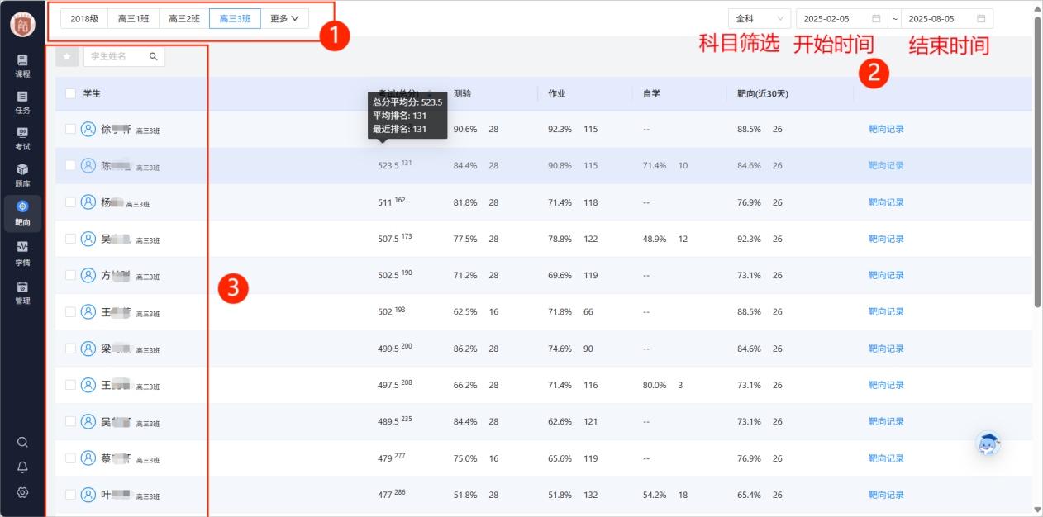This screenshot has height=517, width=1043.
Task: Open notifications bell in sidebar
Action: [x=22, y=467]
